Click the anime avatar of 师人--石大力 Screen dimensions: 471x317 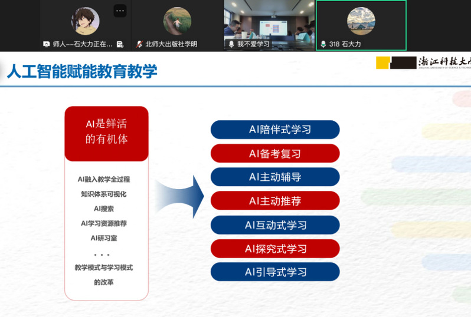click(x=85, y=21)
